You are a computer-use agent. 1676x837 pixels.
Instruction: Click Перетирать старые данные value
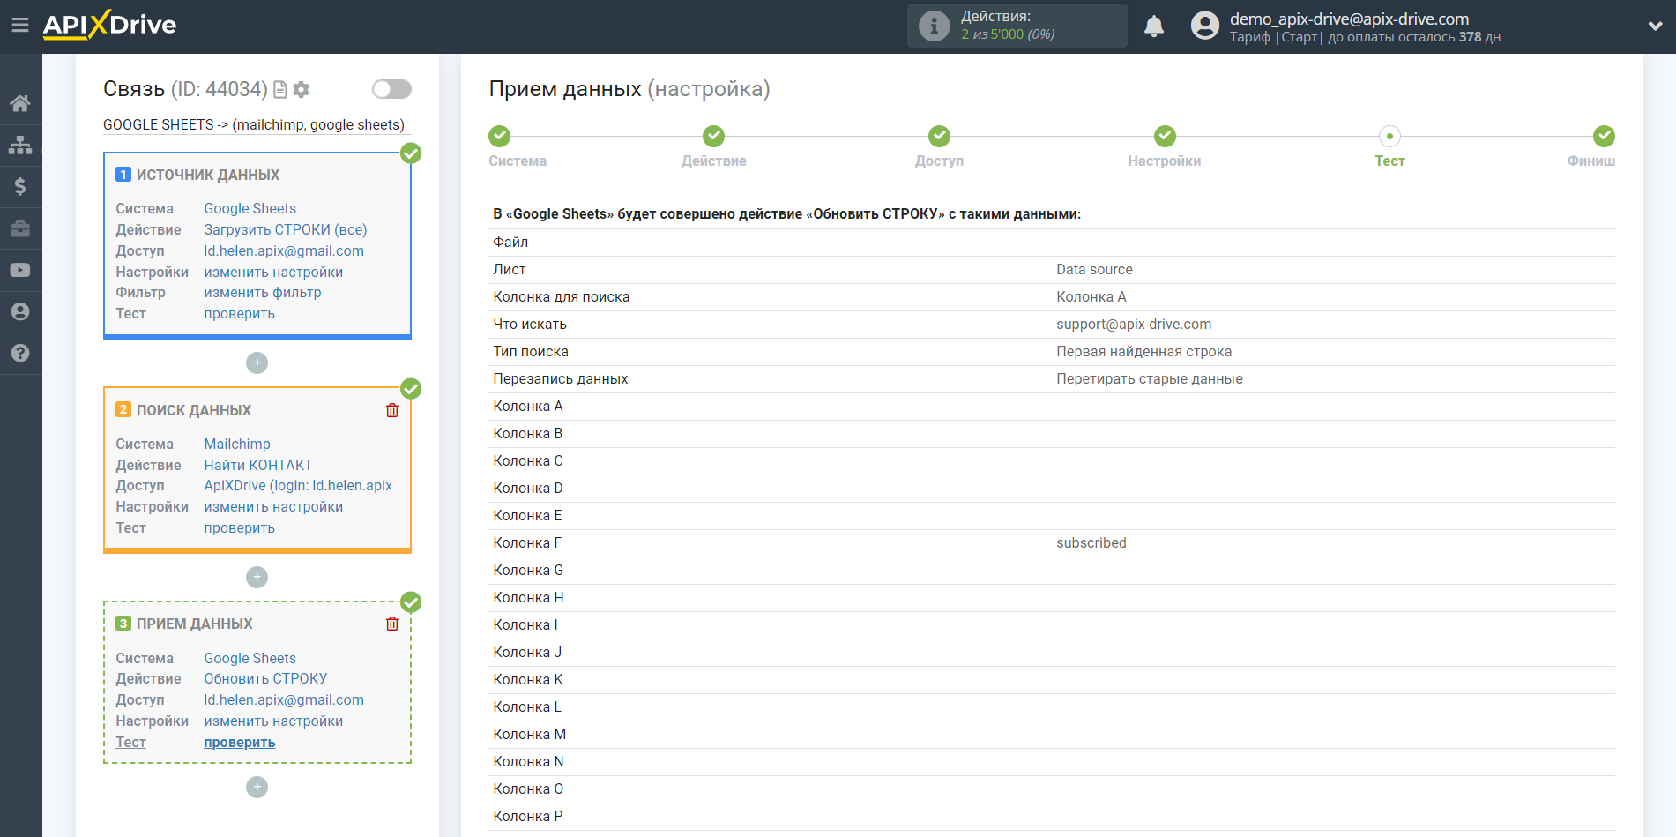(1150, 378)
